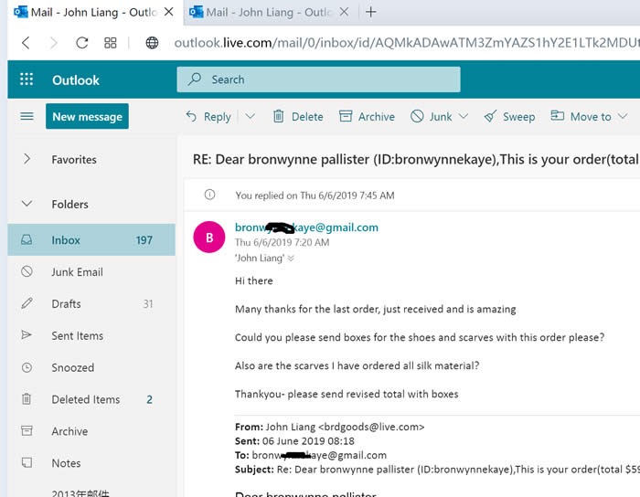
Task: Click the browser refresh icon
Action: click(x=82, y=43)
